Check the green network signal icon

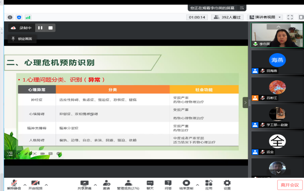click(28, 17)
